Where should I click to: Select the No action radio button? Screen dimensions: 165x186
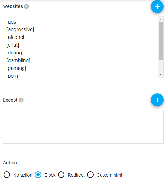(7, 175)
